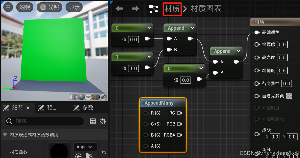
Task: Click A (S) input pin on AppendMany
Action: [146, 146]
